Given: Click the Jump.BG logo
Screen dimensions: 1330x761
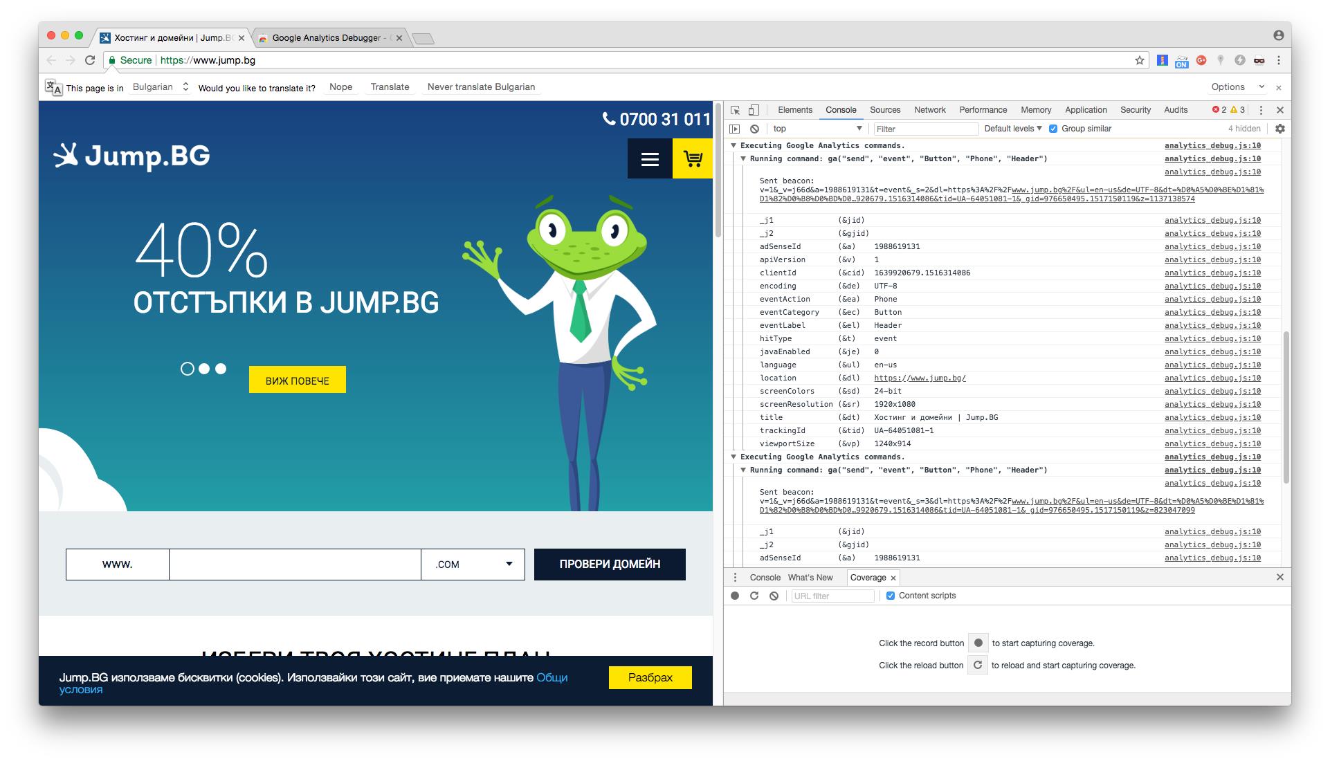Looking at the screenshot, I should tap(131, 156).
